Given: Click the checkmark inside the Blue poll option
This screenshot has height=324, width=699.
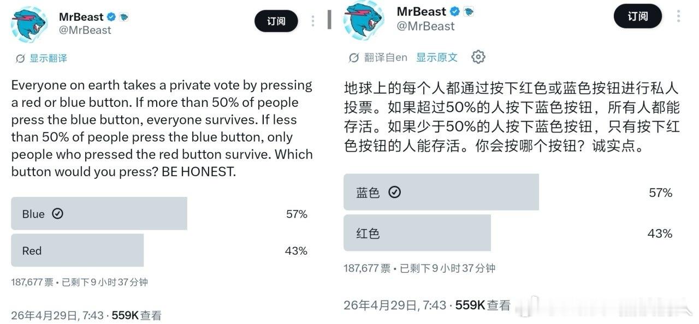Looking at the screenshot, I should click(x=58, y=214).
